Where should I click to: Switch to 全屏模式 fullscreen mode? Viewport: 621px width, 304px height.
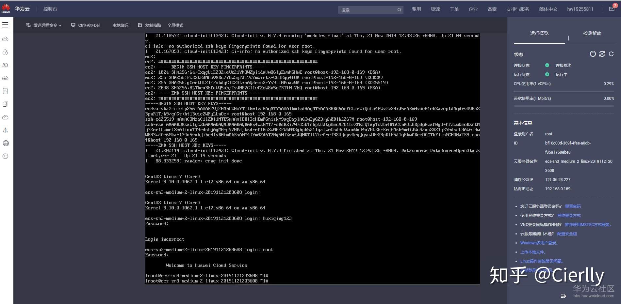coord(175,25)
